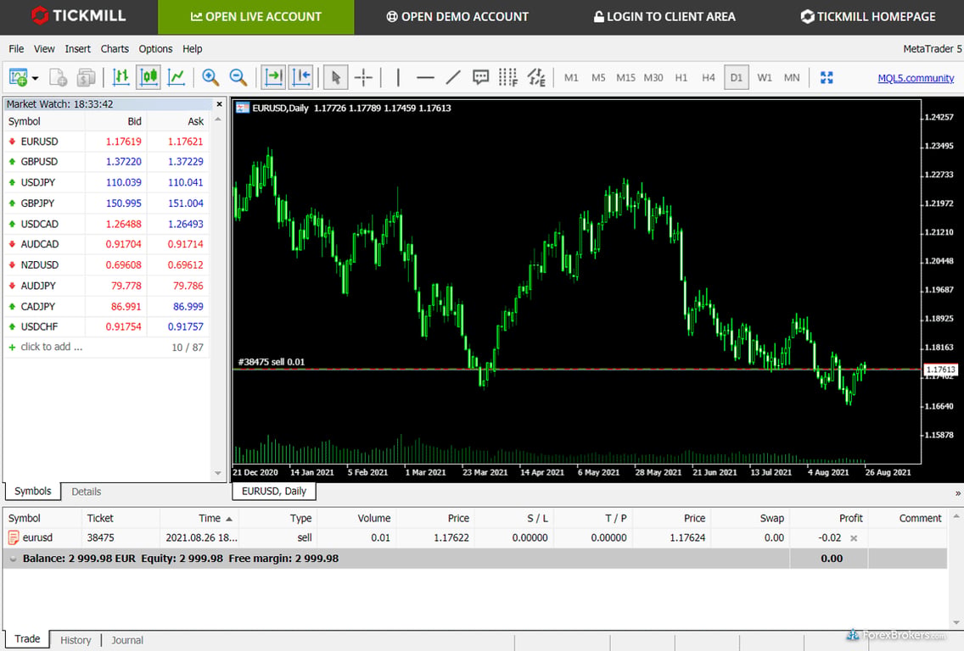Toggle chart auto scroll icon
This screenshot has width=964, height=651.
coord(273,77)
